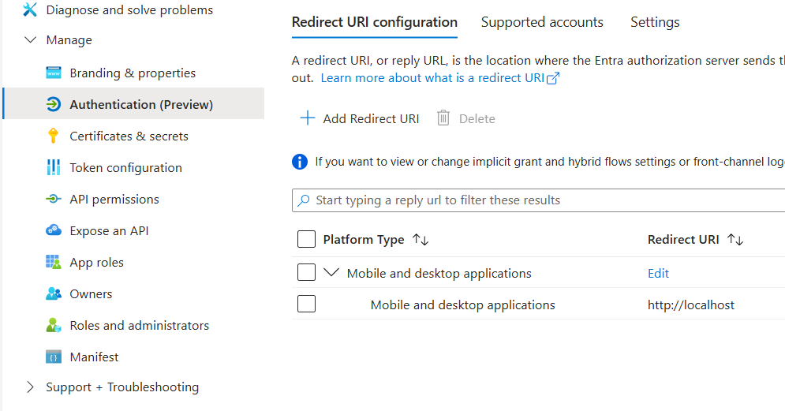785x411 pixels.
Task: Switch to the Redirect URI configuration tab
Action: (x=375, y=22)
